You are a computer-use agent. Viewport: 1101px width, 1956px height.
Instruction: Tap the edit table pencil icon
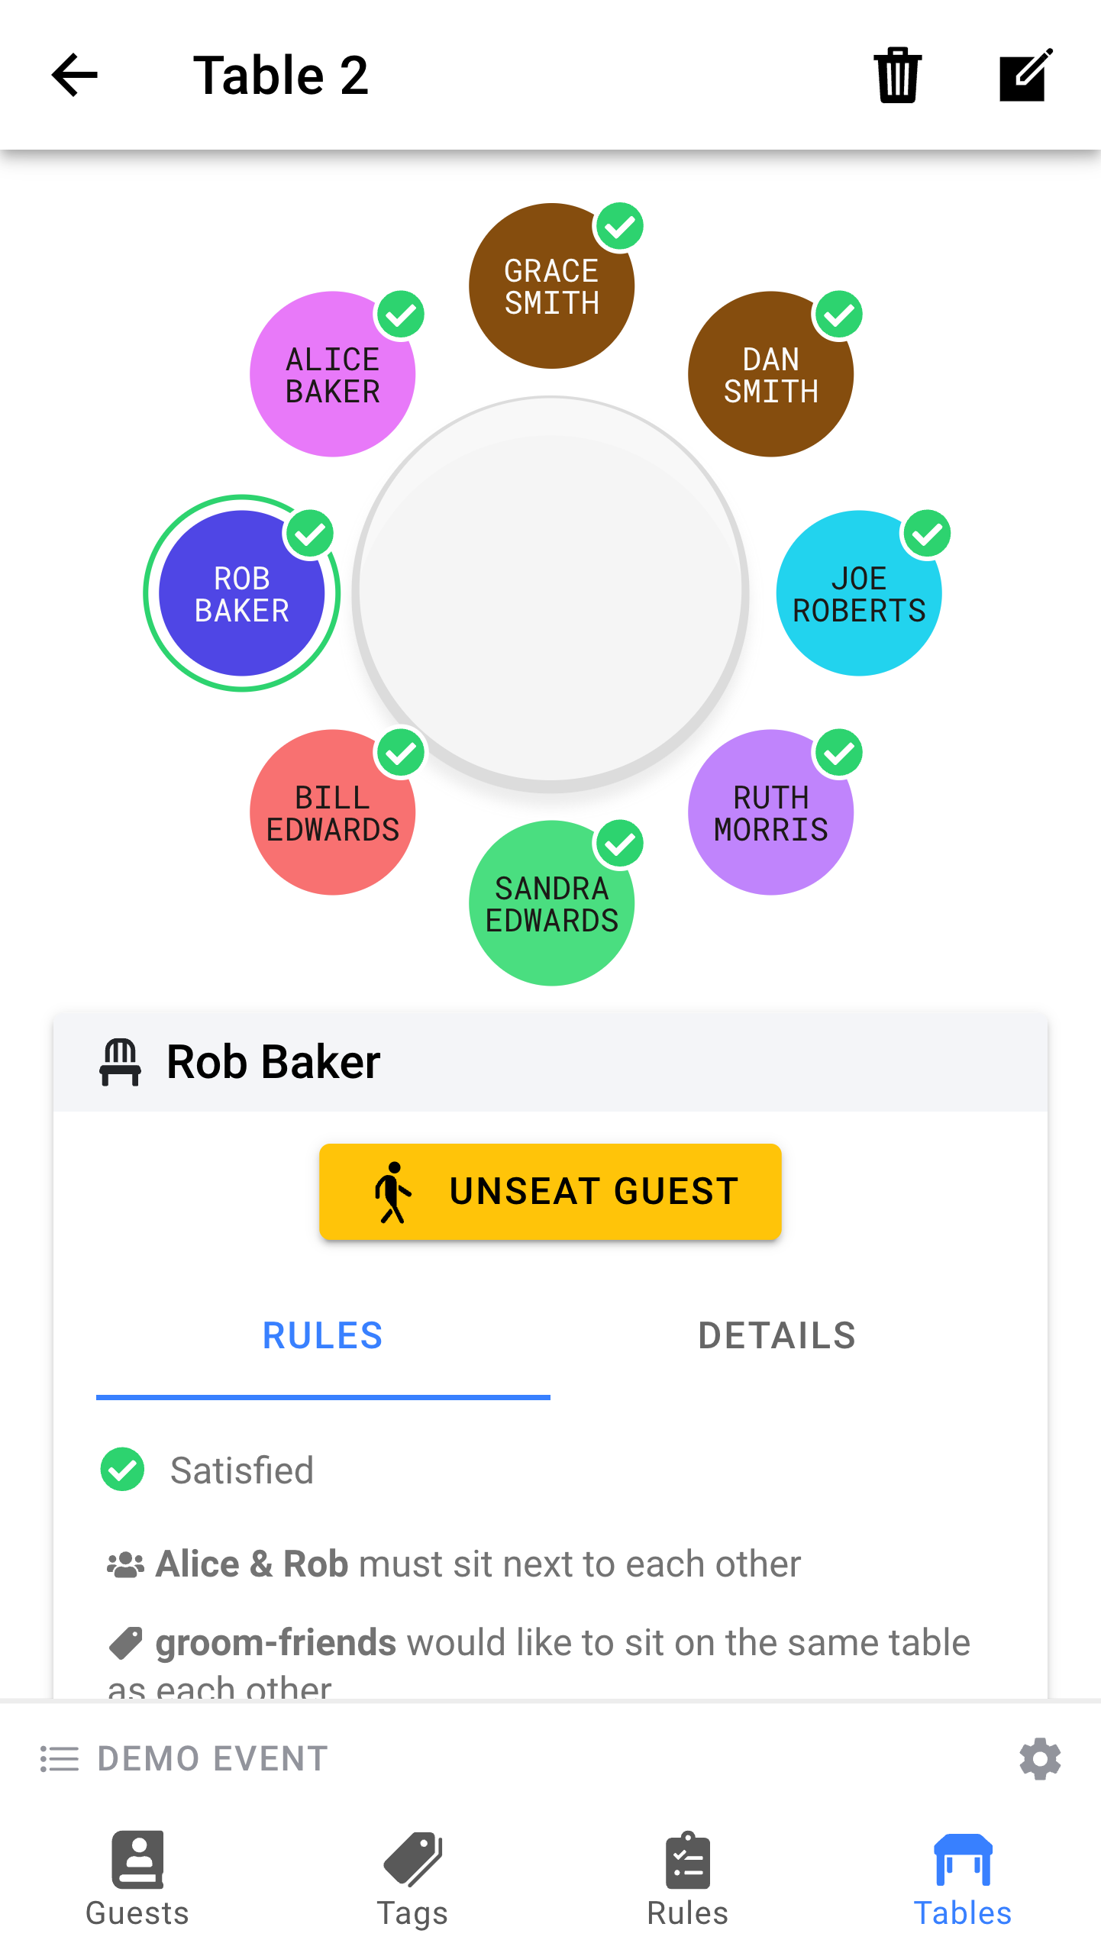coord(1025,75)
